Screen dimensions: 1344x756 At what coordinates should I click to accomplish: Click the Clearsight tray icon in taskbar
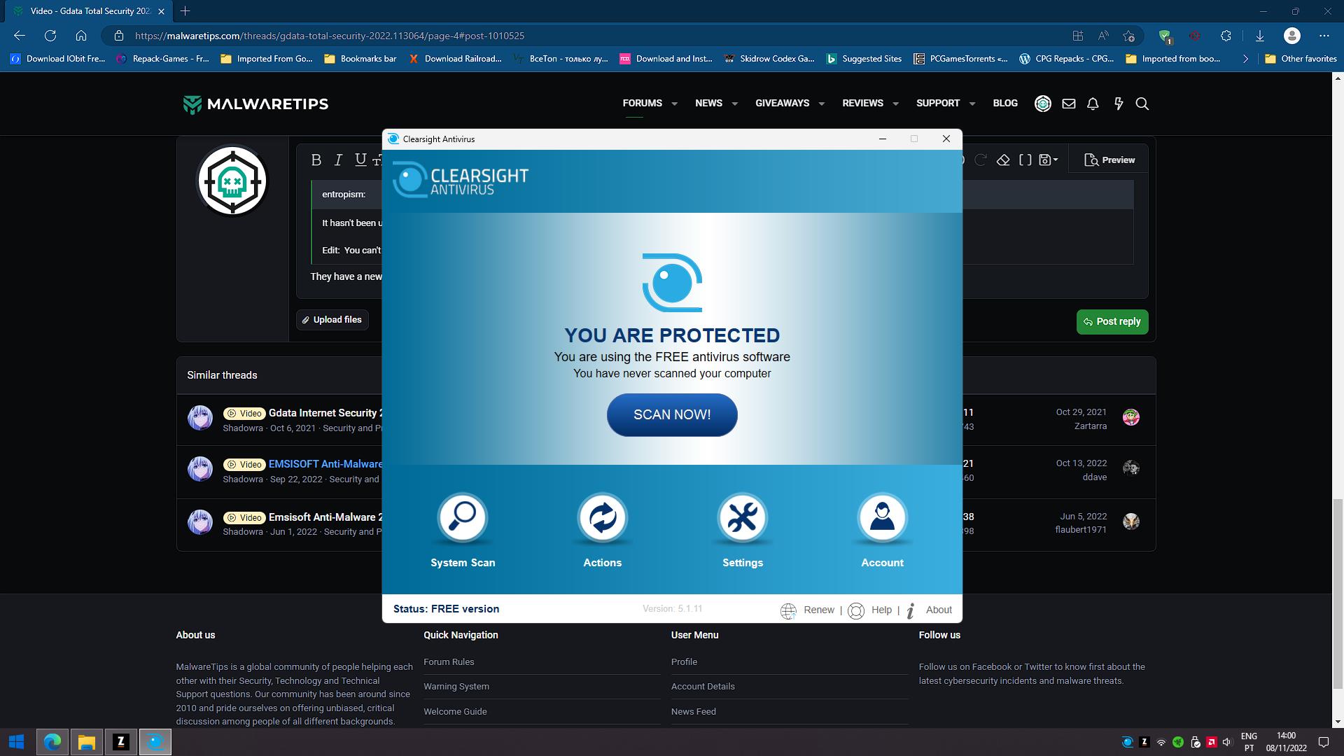[x=1127, y=742]
